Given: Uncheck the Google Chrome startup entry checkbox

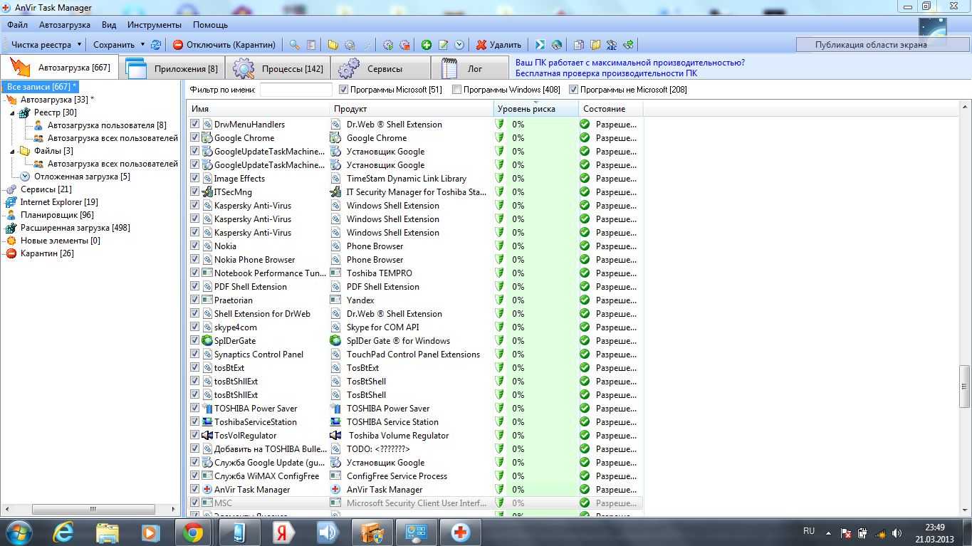Looking at the screenshot, I should [194, 137].
